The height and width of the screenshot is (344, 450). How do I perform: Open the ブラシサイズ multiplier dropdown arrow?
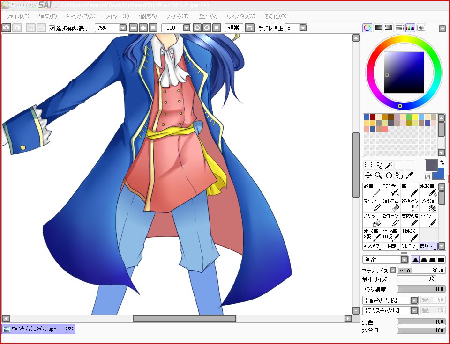tap(393, 270)
